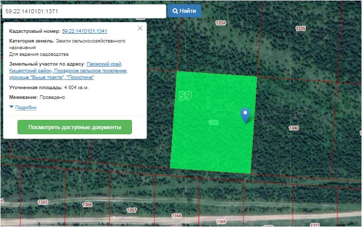Click the parcel 1340 label on map
The height and width of the screenshot is (227, 362).
294,128
